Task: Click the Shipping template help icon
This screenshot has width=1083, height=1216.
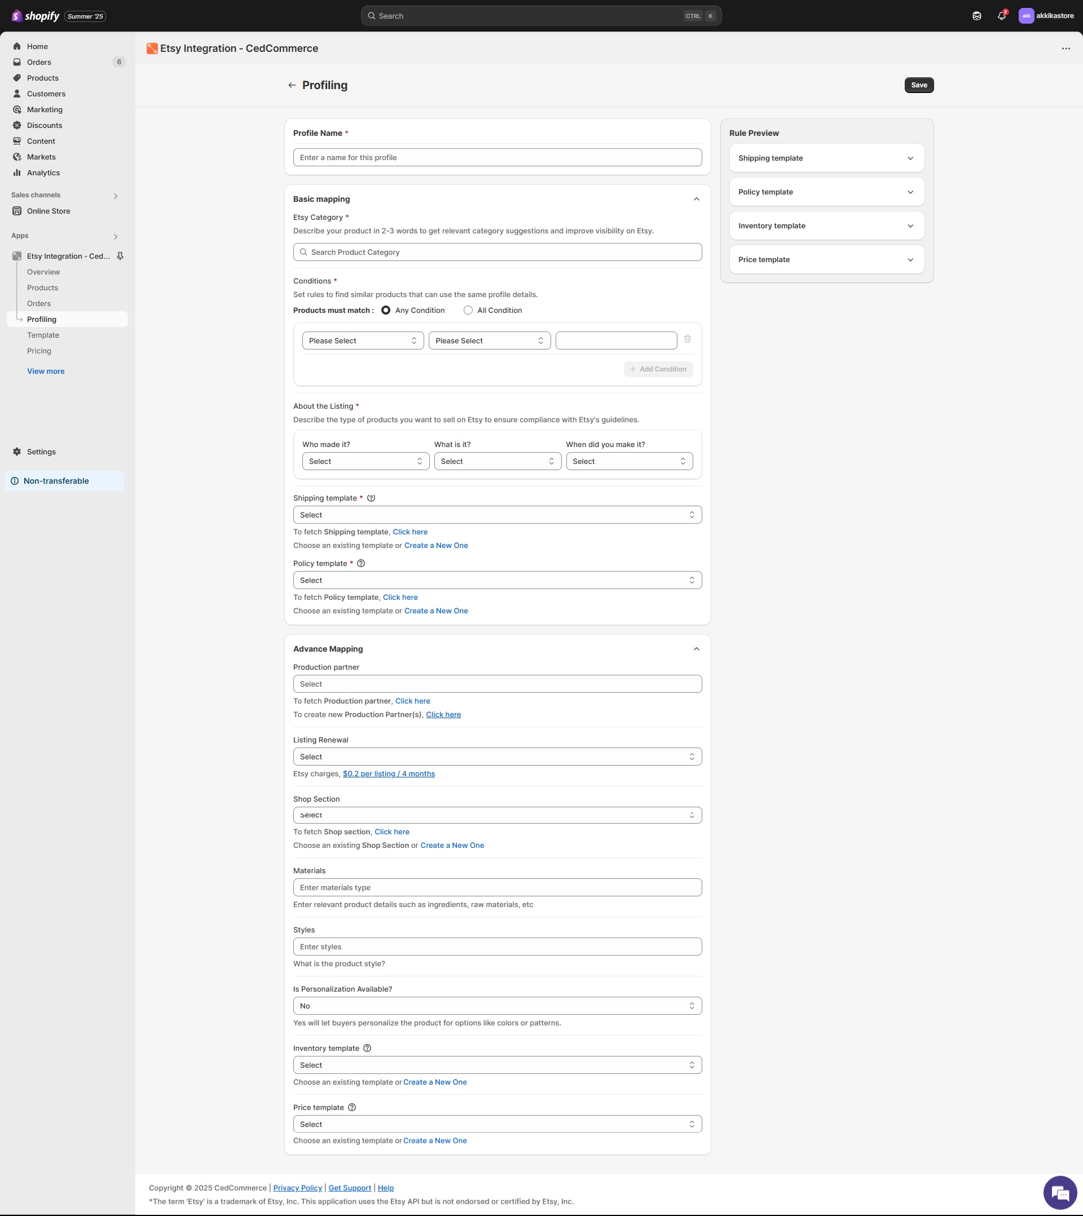Action: (x=371, y=498)
